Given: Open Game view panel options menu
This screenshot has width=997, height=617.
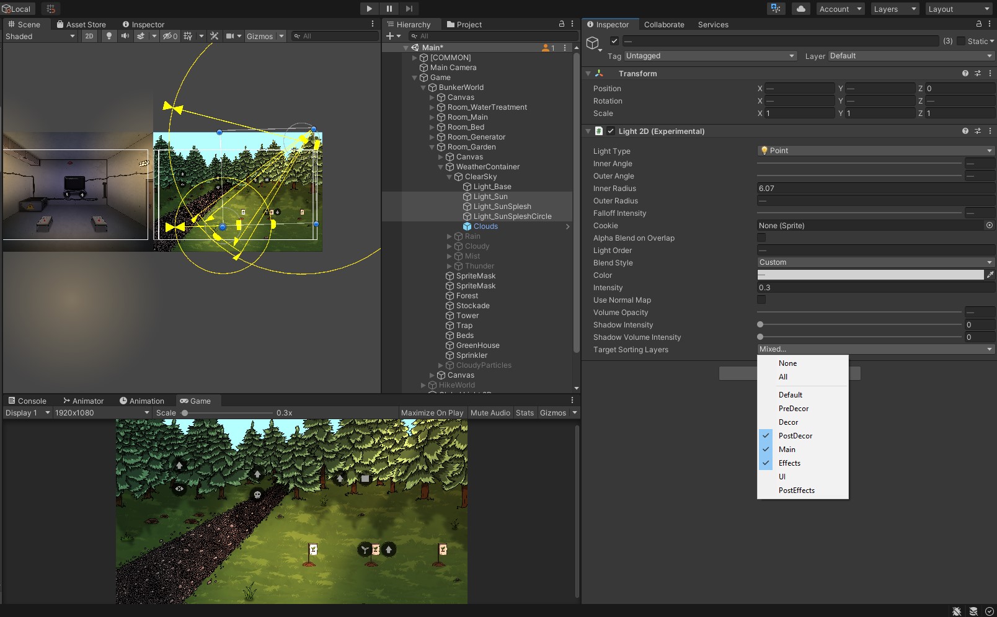Looking at the screenshot, I should click(572, 401).
